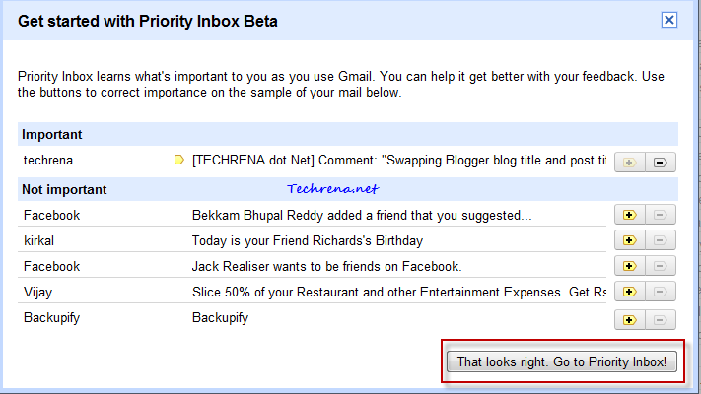Click yellow importance marker beside techrena
Viewport: 701px width, 394px height.
click(178, 160)
